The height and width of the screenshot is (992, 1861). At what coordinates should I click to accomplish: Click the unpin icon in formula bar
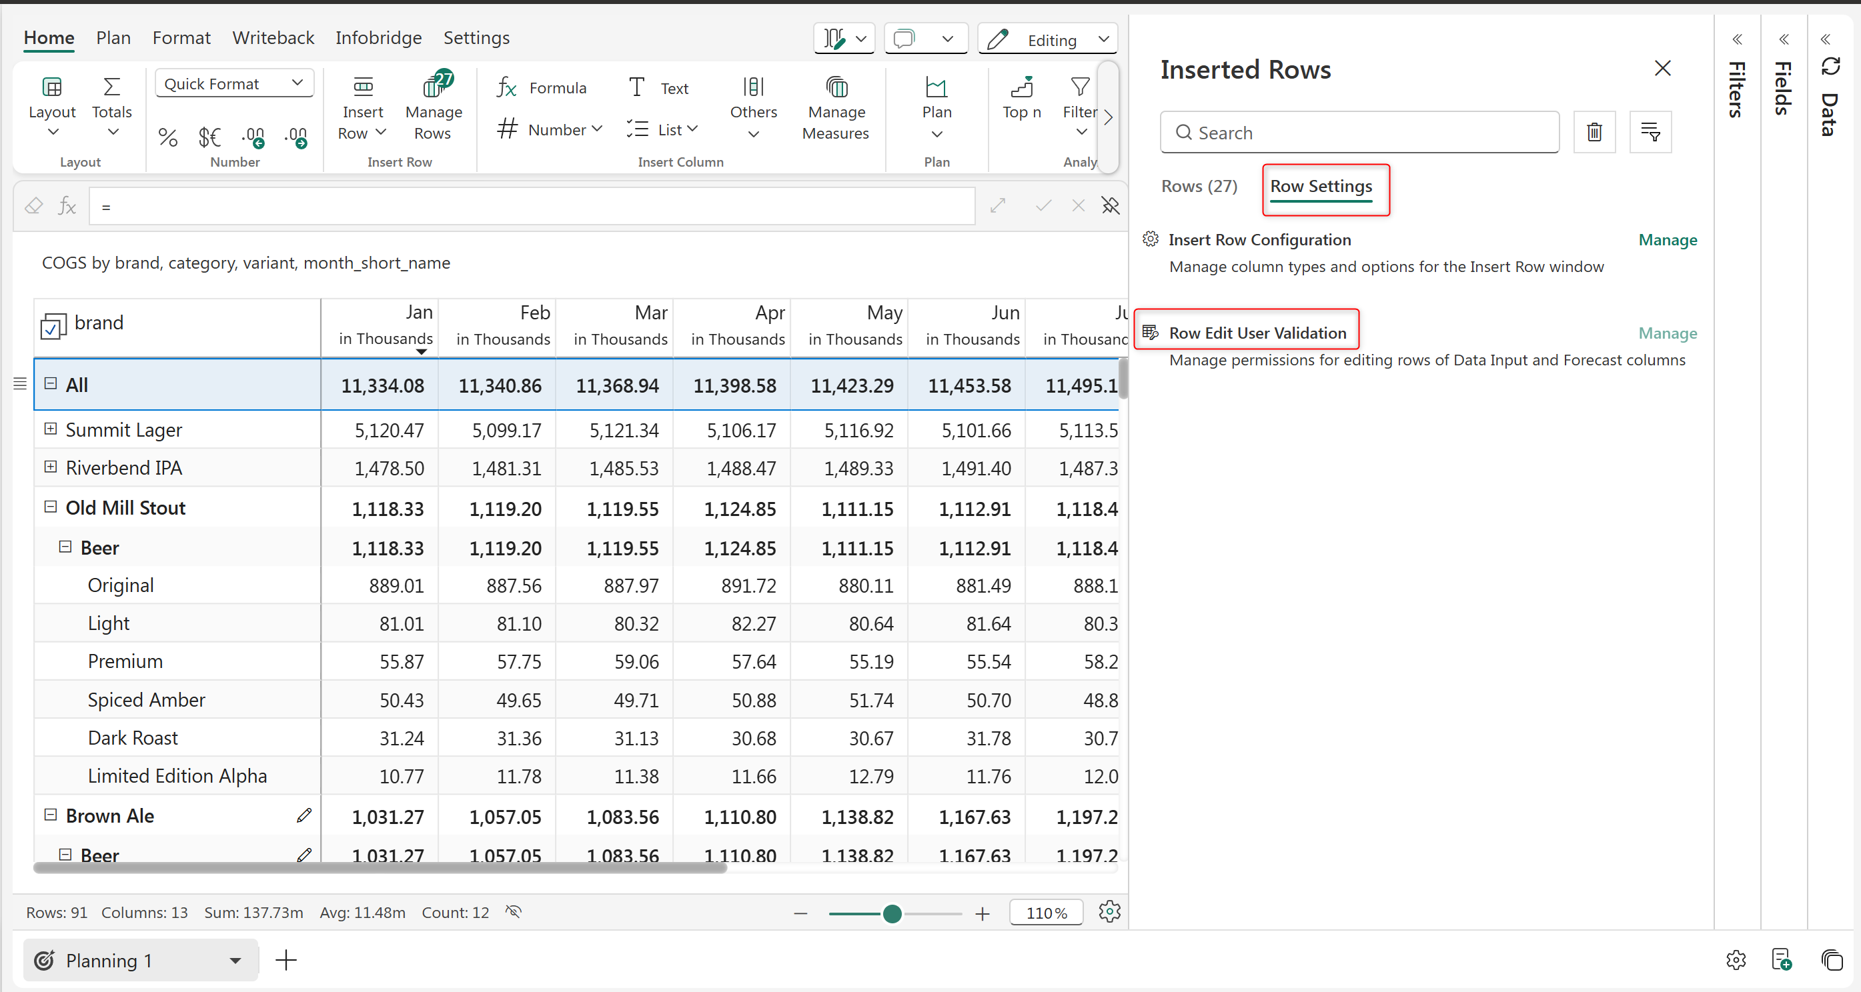1111,207
